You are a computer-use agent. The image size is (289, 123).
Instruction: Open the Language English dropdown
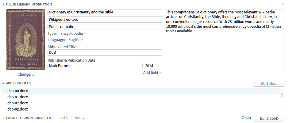(x=76, y=40)
